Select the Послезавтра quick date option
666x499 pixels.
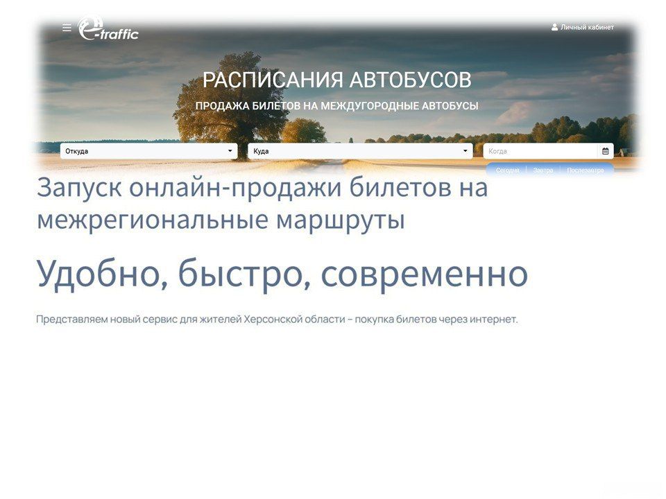point(586,168)
